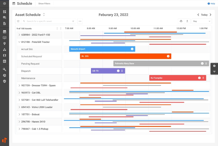Open the Asset Schedule view switcher
This screenshot has width=218, height=146.
tap(44, 15)
